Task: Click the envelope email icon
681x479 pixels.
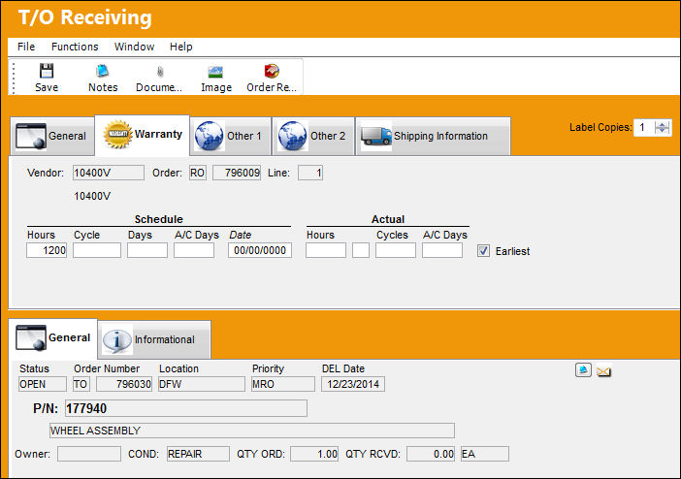Action: coord(603,371)
